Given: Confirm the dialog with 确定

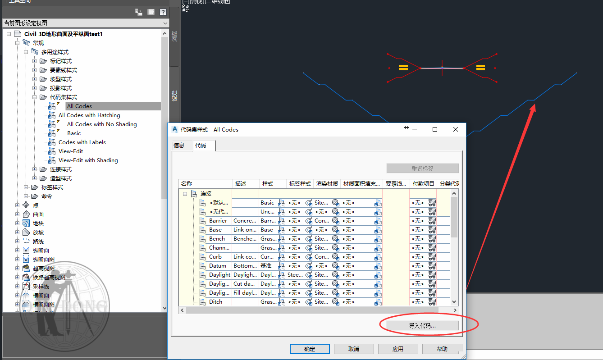Looking at the screenshot, I should (x=310, y=349).
